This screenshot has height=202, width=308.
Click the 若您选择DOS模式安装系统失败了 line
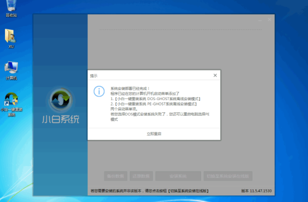tap(160, 117)
